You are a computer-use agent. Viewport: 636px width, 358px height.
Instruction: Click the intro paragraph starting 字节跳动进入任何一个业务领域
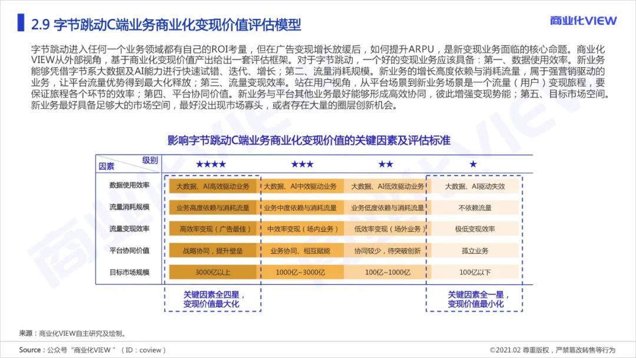(320, 77)
